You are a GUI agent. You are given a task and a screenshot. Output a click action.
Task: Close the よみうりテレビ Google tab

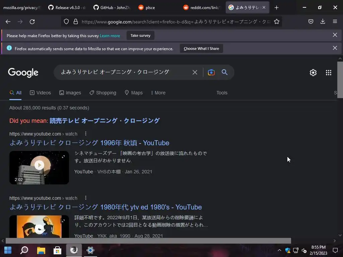(x=264, y=7)
